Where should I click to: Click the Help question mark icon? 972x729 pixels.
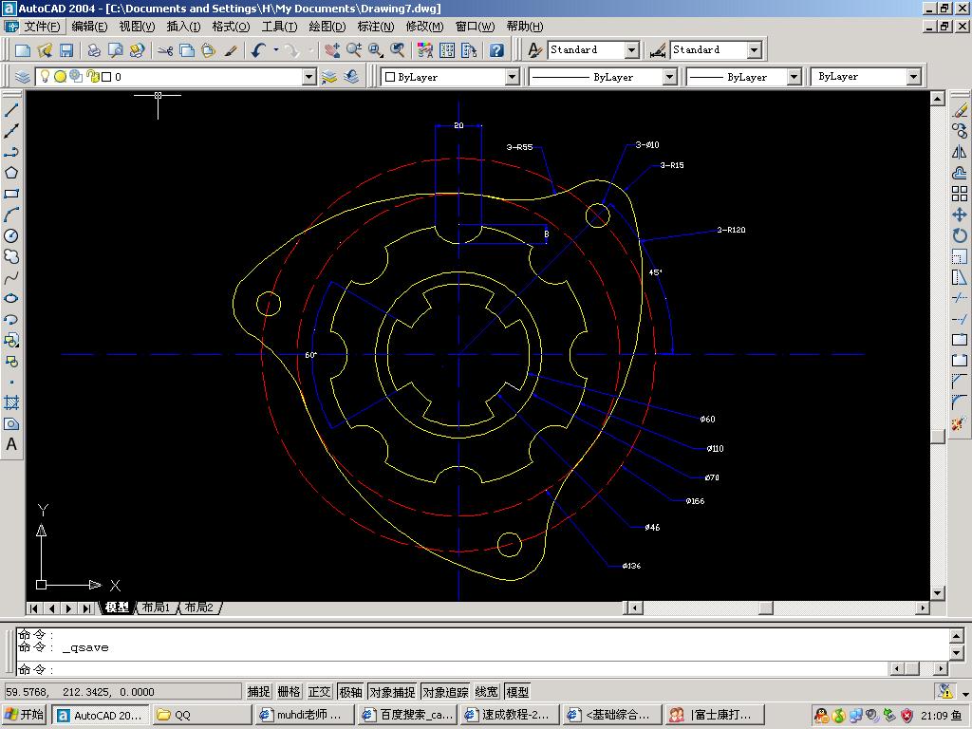point(496,50)
